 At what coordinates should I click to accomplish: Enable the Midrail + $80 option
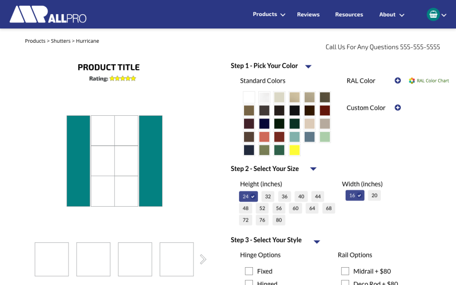tap(345, 271)
